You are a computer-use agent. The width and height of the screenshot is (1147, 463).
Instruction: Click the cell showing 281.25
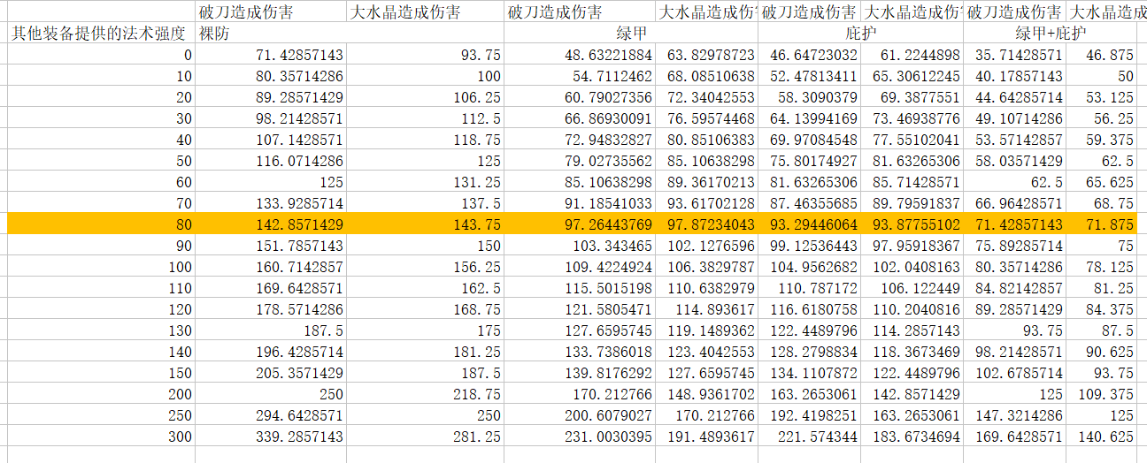(x=425, y=436)
